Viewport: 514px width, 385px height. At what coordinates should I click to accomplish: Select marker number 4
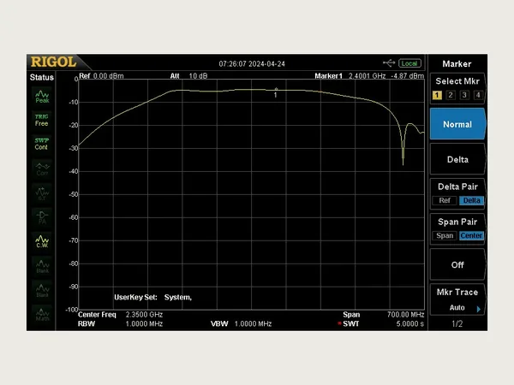pyautogui.click(x=478, y=95)
